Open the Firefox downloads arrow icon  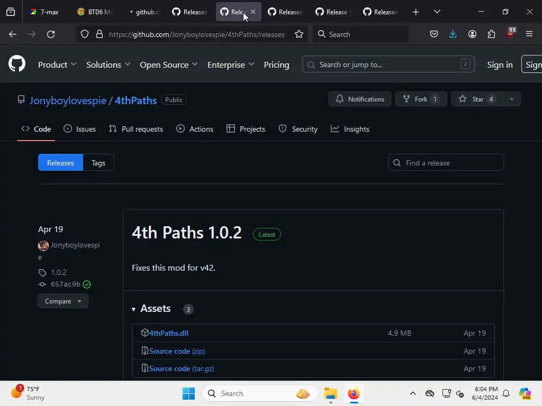(x=453, y=34)
